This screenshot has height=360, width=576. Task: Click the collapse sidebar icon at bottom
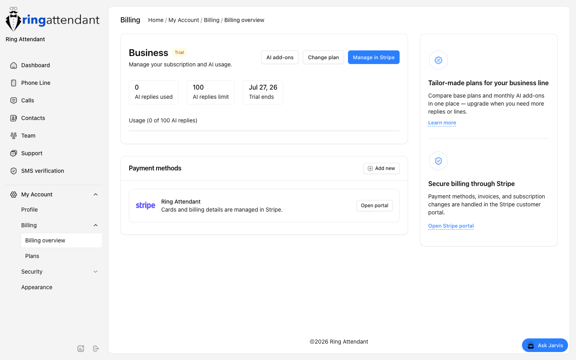click(81, 348)
